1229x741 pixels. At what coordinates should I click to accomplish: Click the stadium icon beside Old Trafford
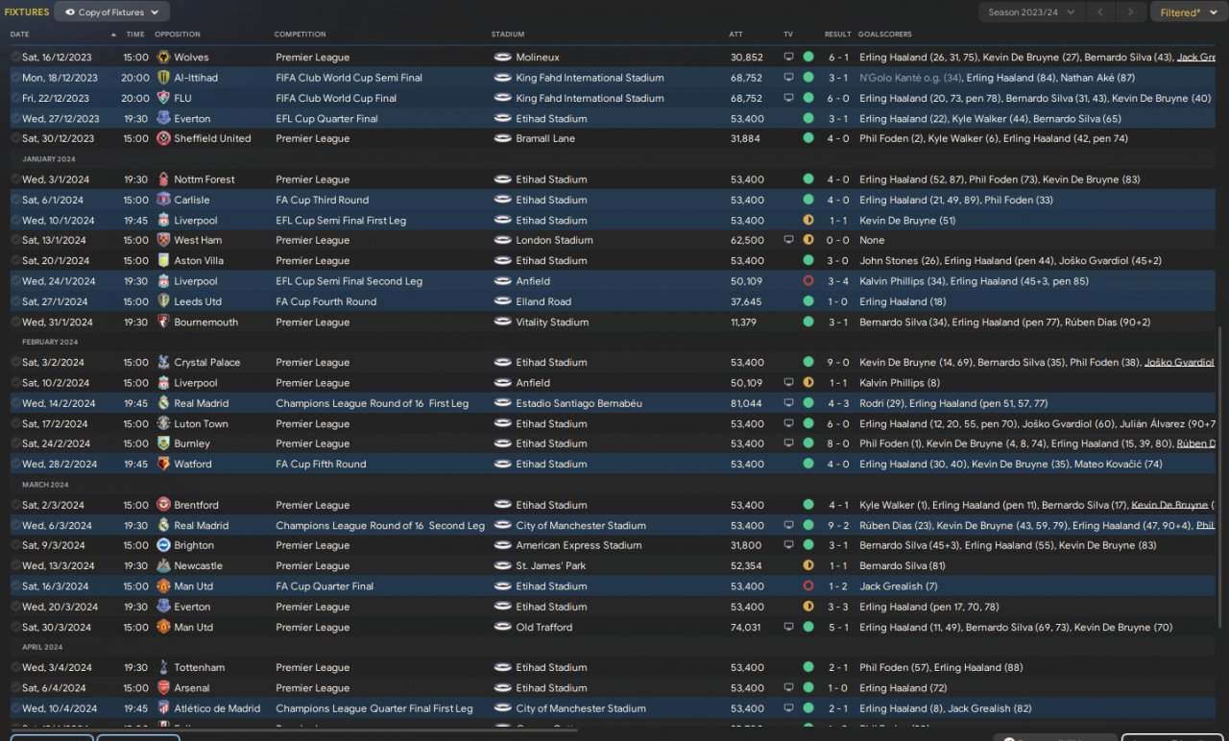point(502,628)
